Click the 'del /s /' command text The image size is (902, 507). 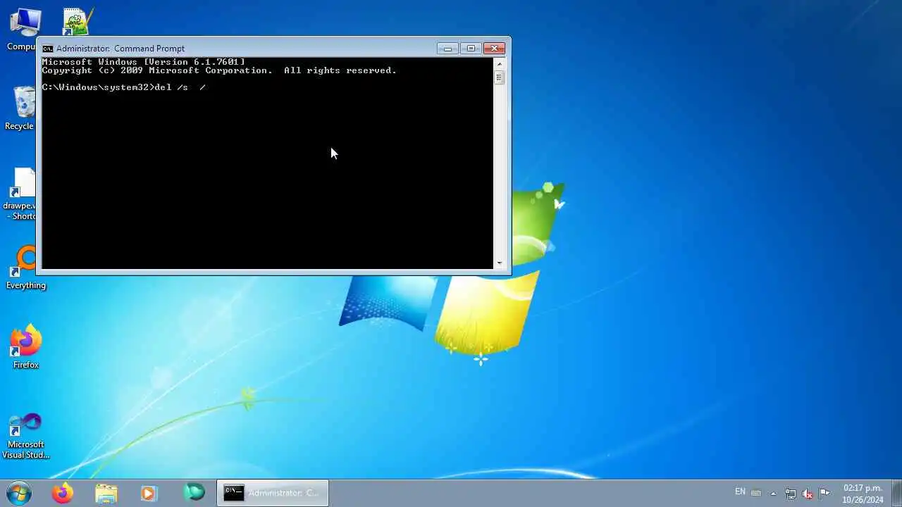point(180,87)
